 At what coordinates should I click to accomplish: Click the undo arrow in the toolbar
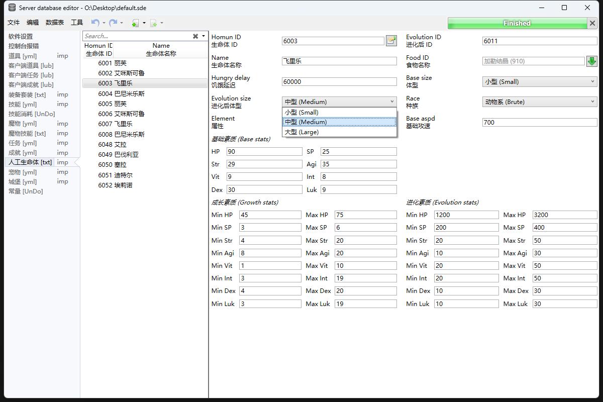(94, 23)
